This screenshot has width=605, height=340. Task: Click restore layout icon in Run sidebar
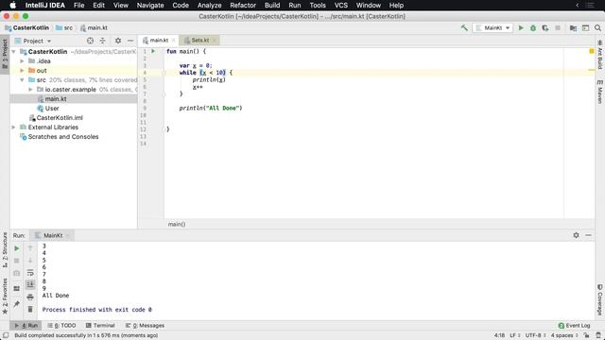point(17,288)
